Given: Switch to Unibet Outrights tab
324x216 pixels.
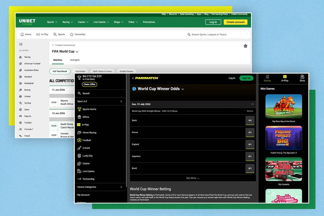Looking at the screenshot, I should pos(75,60).
